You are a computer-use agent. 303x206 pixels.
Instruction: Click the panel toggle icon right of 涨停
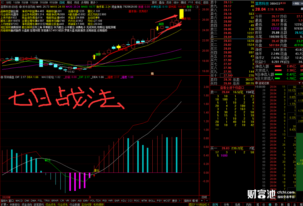(x=197, y=7)
